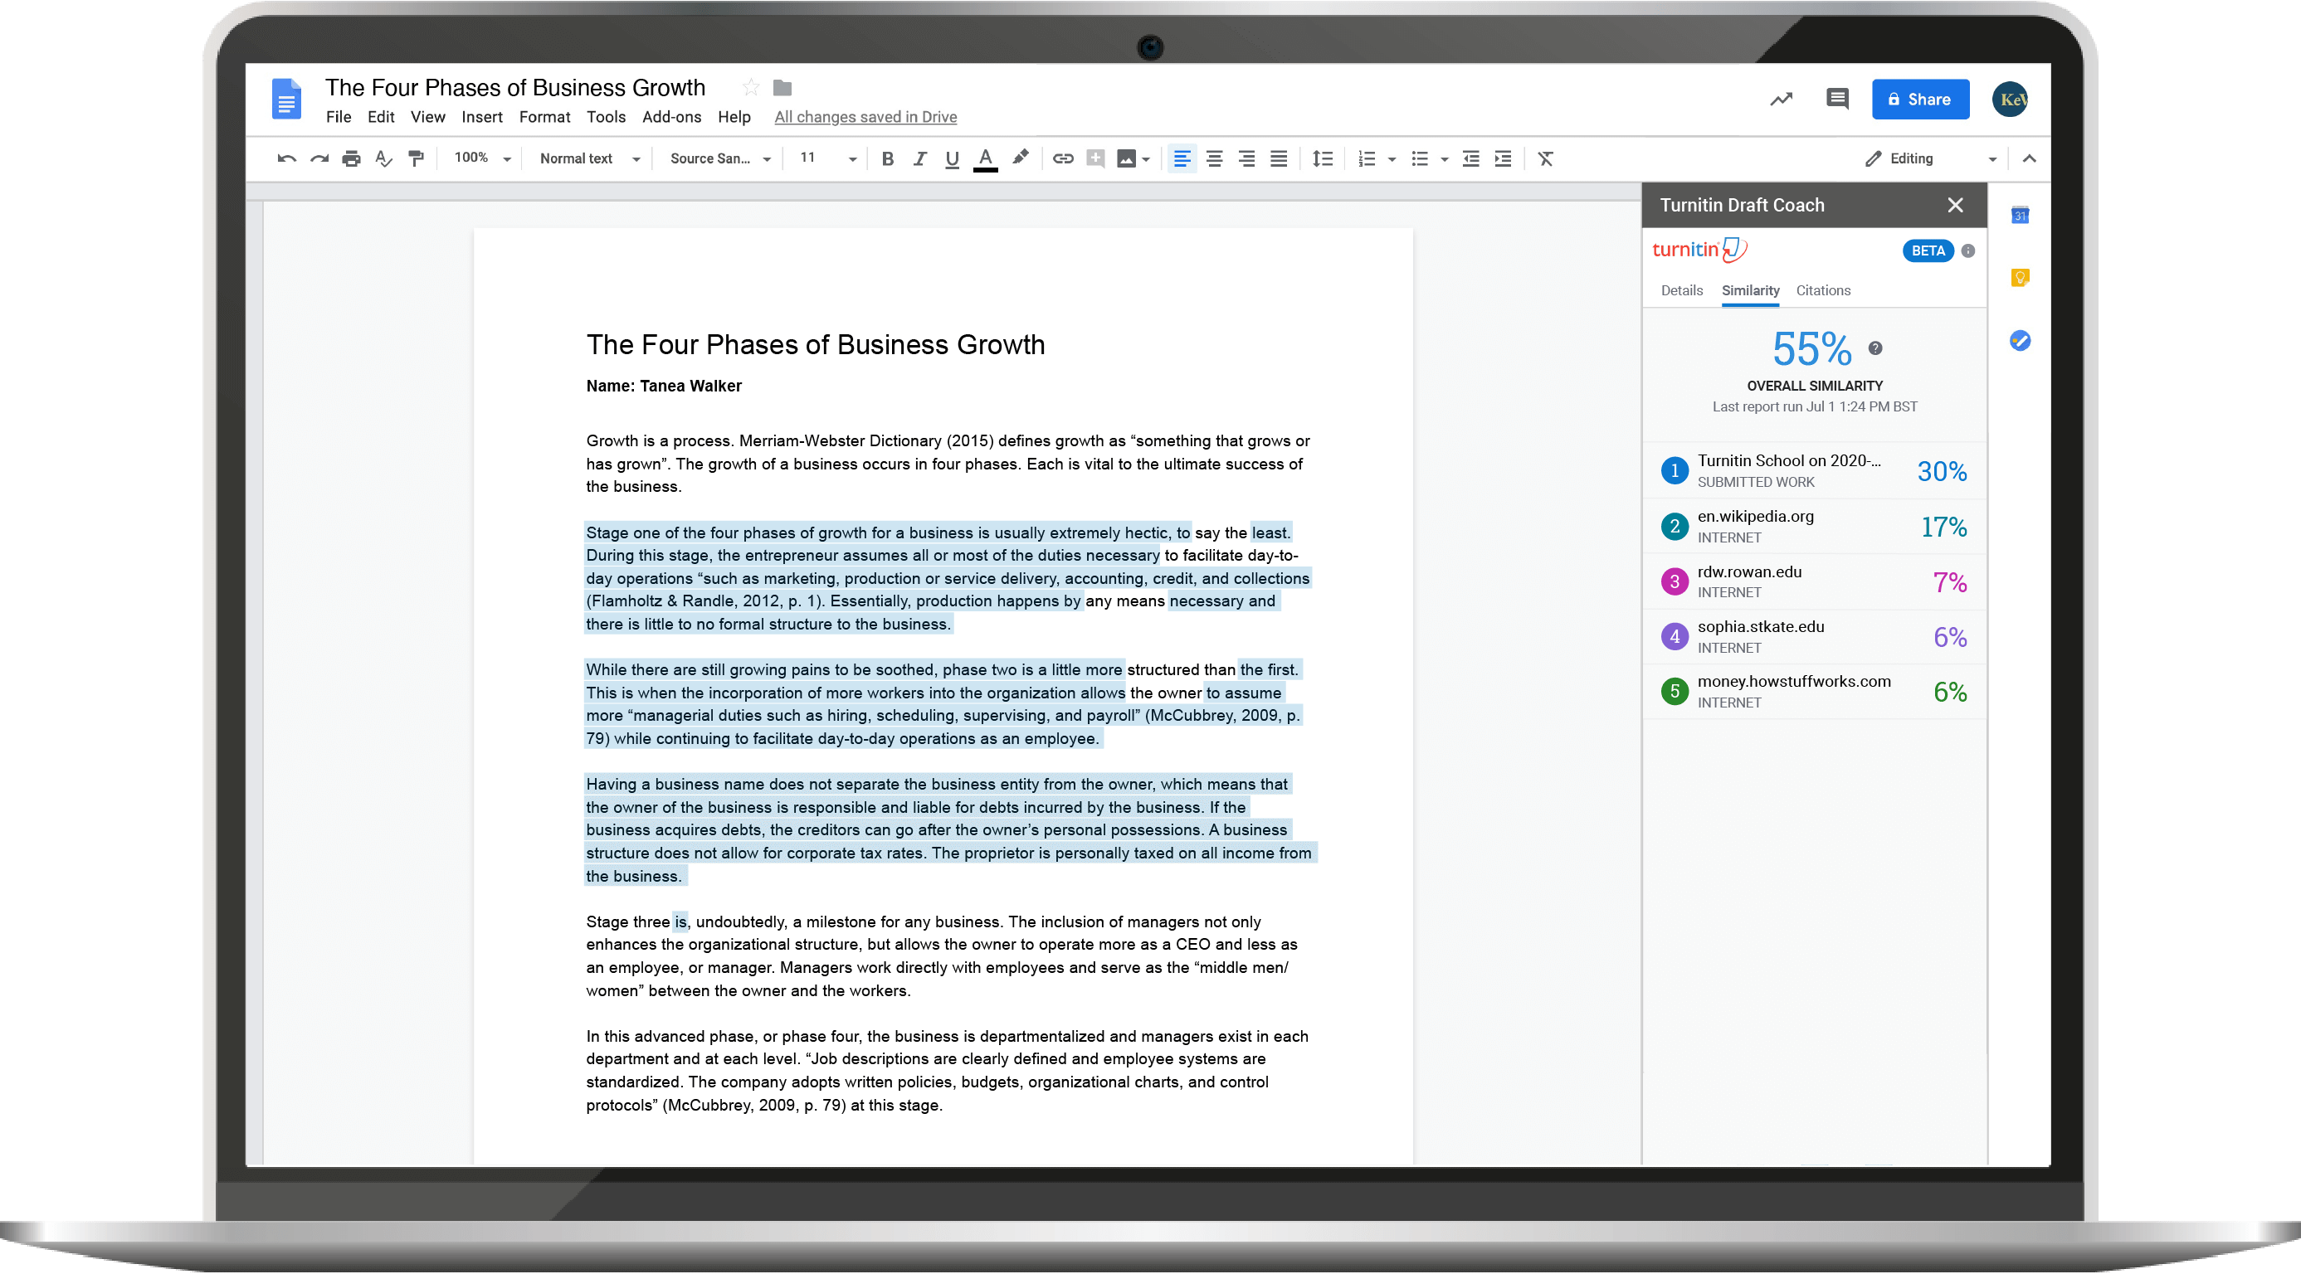The image size is (2301, 1274).
Task: Toggle italic formatting
Action: [x=919, y=159]
